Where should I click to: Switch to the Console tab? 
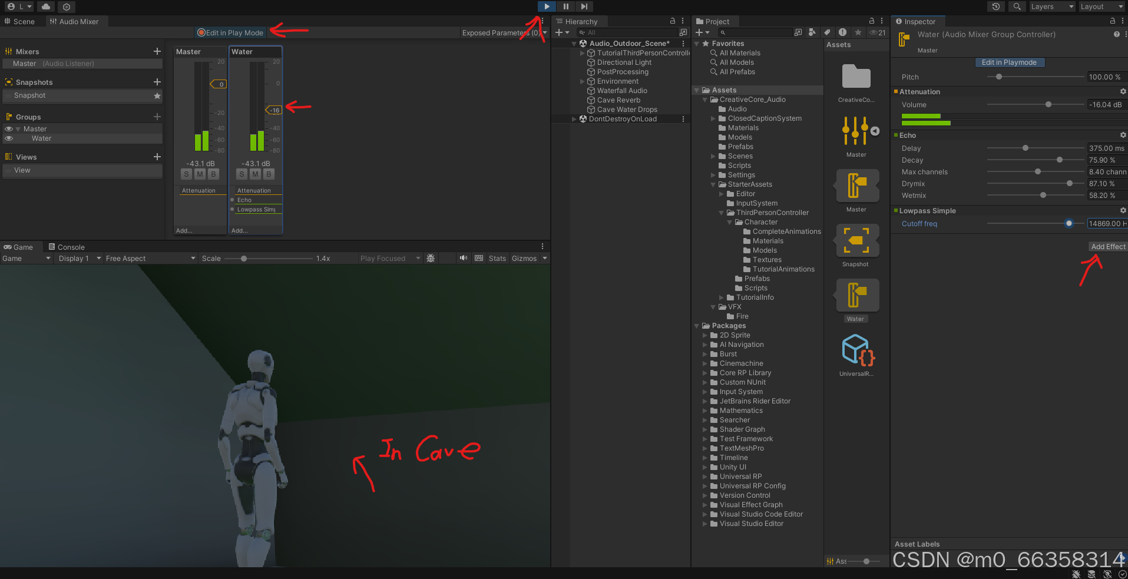click(67, 247)
